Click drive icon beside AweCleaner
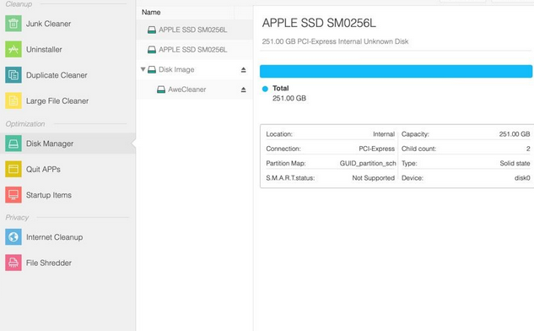This screenshot has width=534, height=331. [x=161, y=90]
